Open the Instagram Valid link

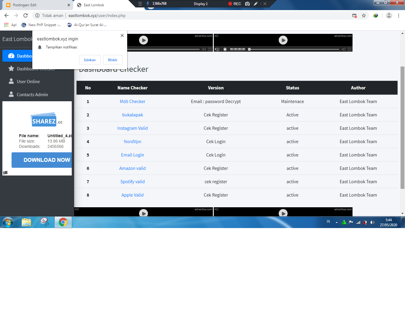pos(133,128)
